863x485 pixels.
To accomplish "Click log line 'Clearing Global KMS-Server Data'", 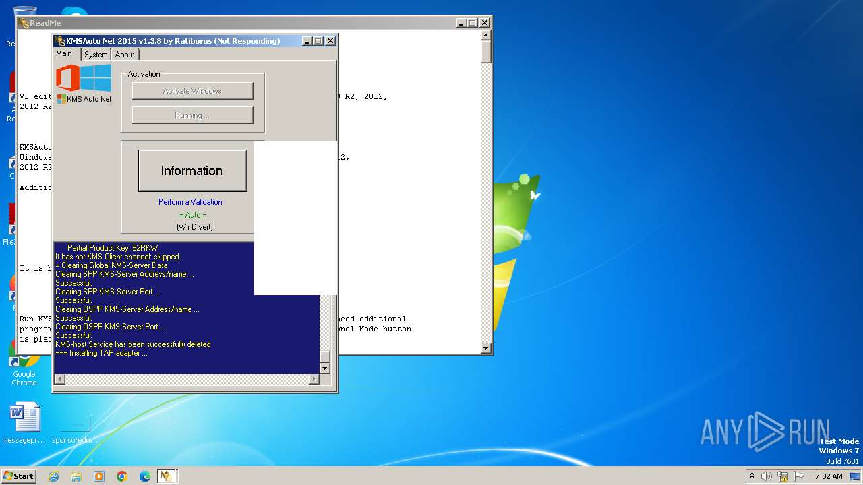I will [111, 265].
